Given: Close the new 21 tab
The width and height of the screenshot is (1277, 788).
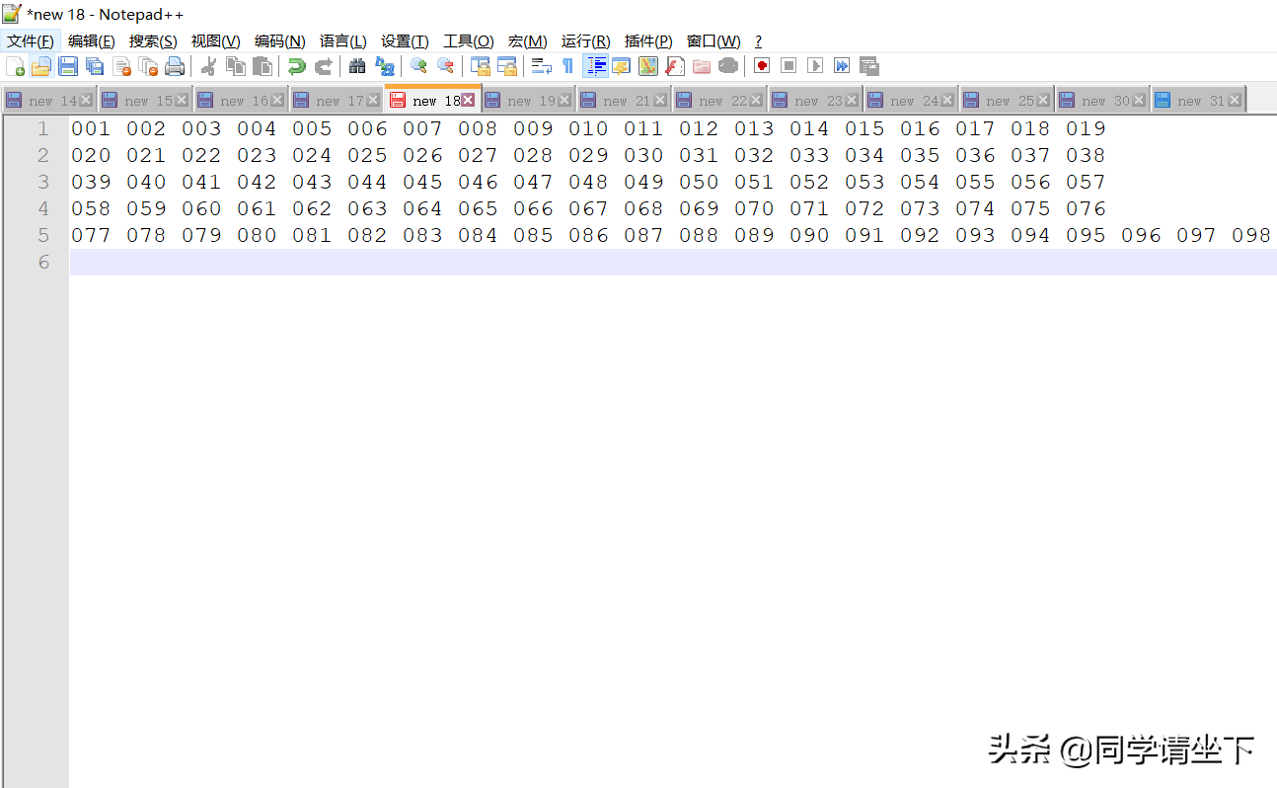Looking at the screenshot, I should [660, 101].
